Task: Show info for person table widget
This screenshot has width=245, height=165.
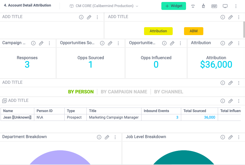Action: [x=223, y=101]
